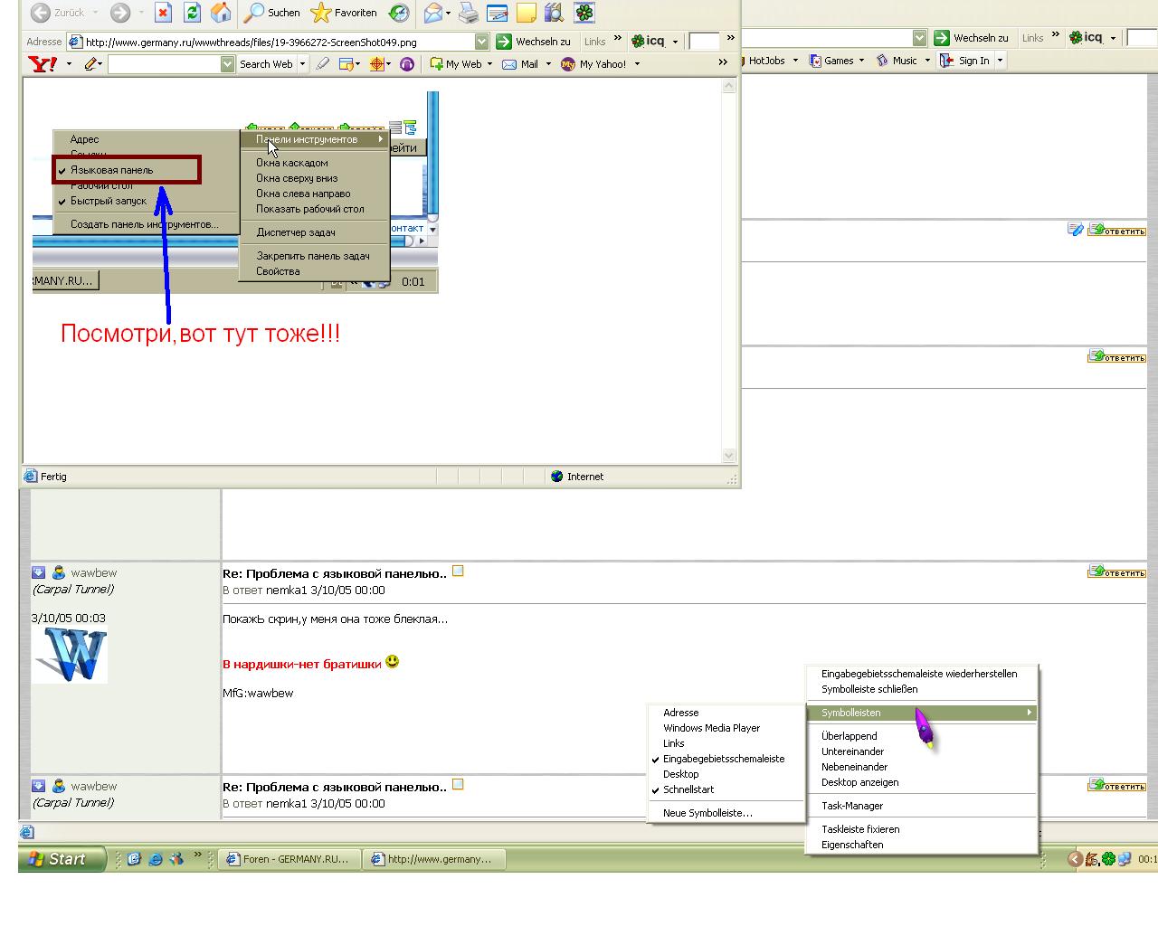
Task: Open address bar dropdown of front window
Action: (481, 42)
